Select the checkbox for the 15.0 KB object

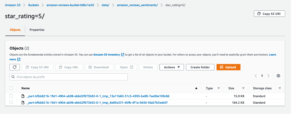pyautogui.click(x=11, y=96)
